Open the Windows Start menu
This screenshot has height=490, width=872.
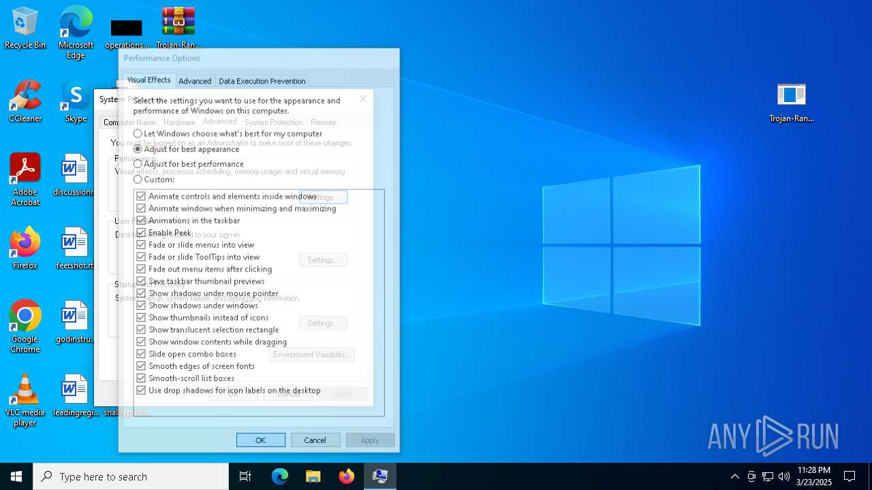16,476
